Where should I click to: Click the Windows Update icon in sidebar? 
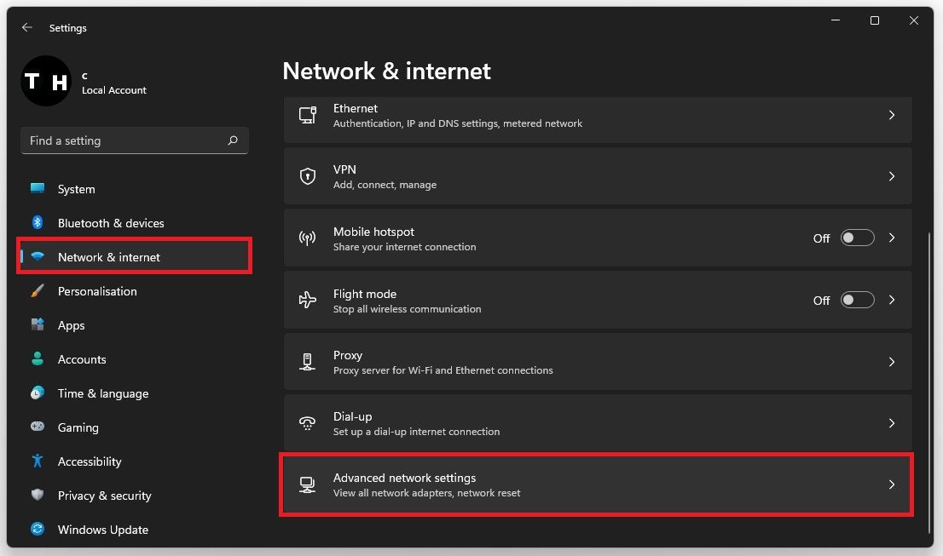click(x=38, y=530)
